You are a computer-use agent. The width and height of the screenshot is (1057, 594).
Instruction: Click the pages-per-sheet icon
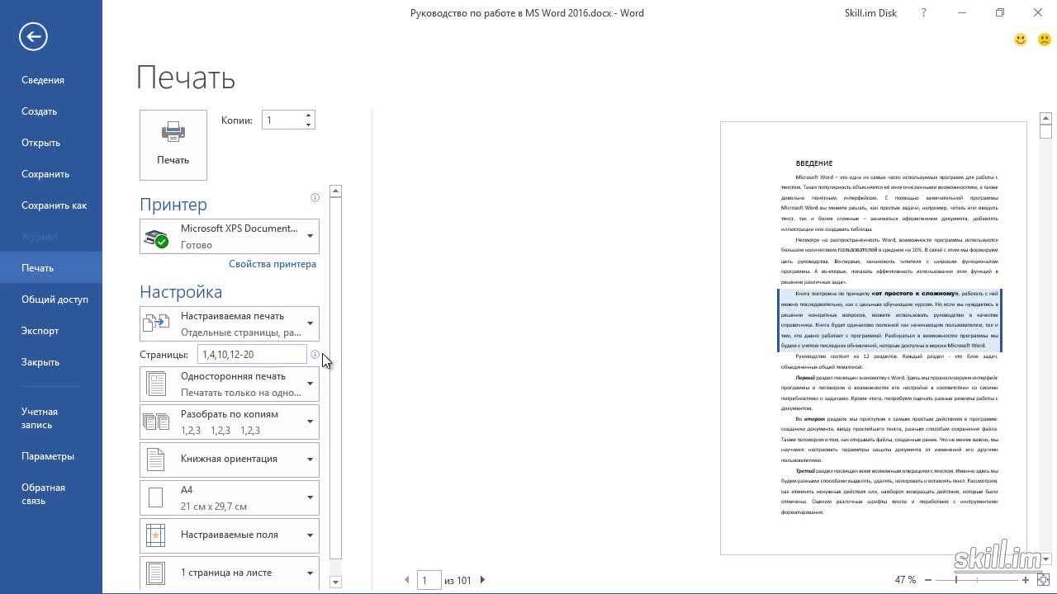pyautogui.click(x=156, y=573)
